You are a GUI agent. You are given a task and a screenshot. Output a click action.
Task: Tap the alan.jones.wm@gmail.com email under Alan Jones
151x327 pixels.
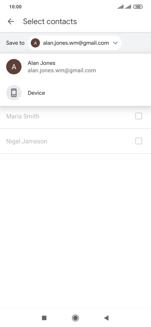click(62, 70)
